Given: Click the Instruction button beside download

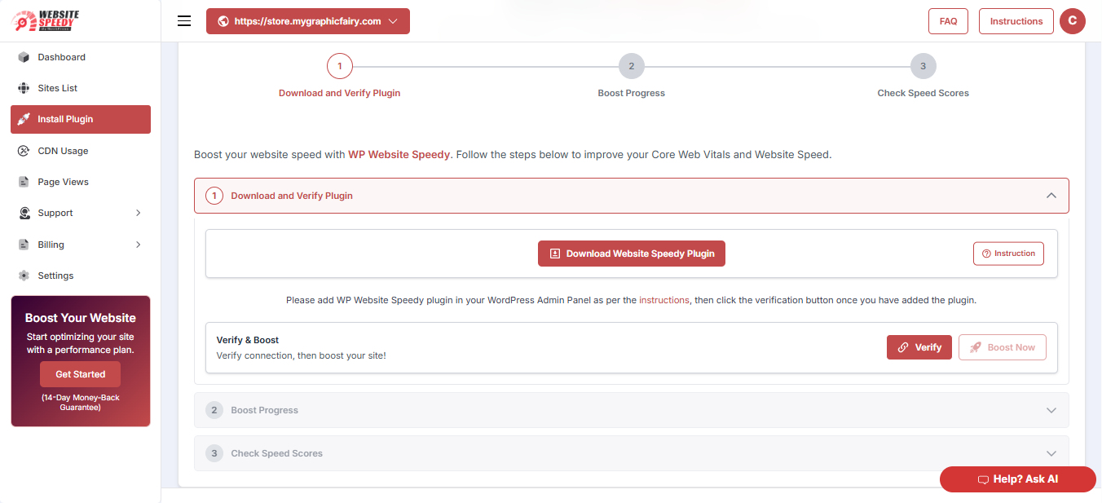Looking at the screenshot, I should click(1008, 254).
